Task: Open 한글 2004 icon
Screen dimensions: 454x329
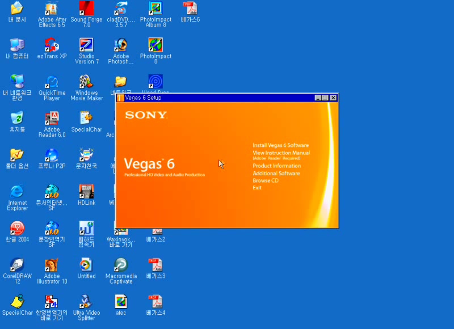Action: (x=17, y=228)
